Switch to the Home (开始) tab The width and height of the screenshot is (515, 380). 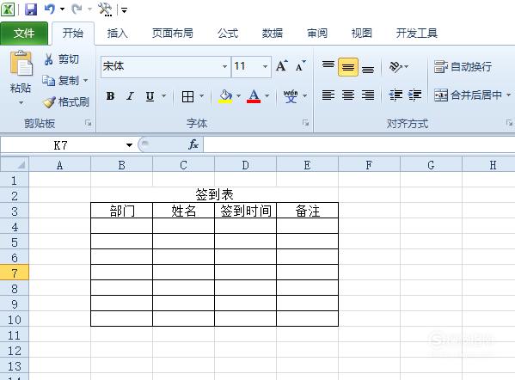(x=73, y=34)
